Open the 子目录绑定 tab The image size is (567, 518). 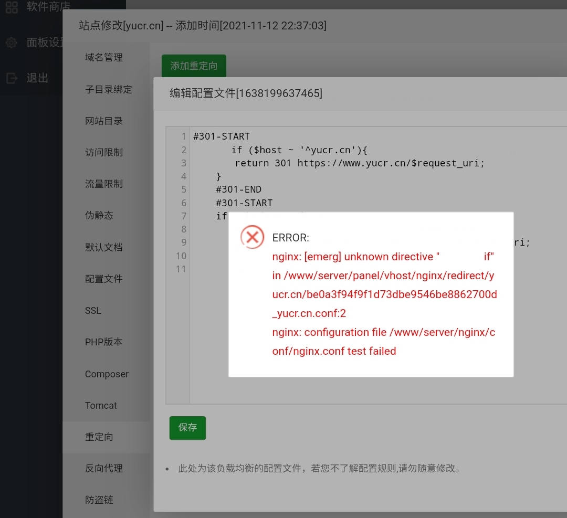point(109,89)
